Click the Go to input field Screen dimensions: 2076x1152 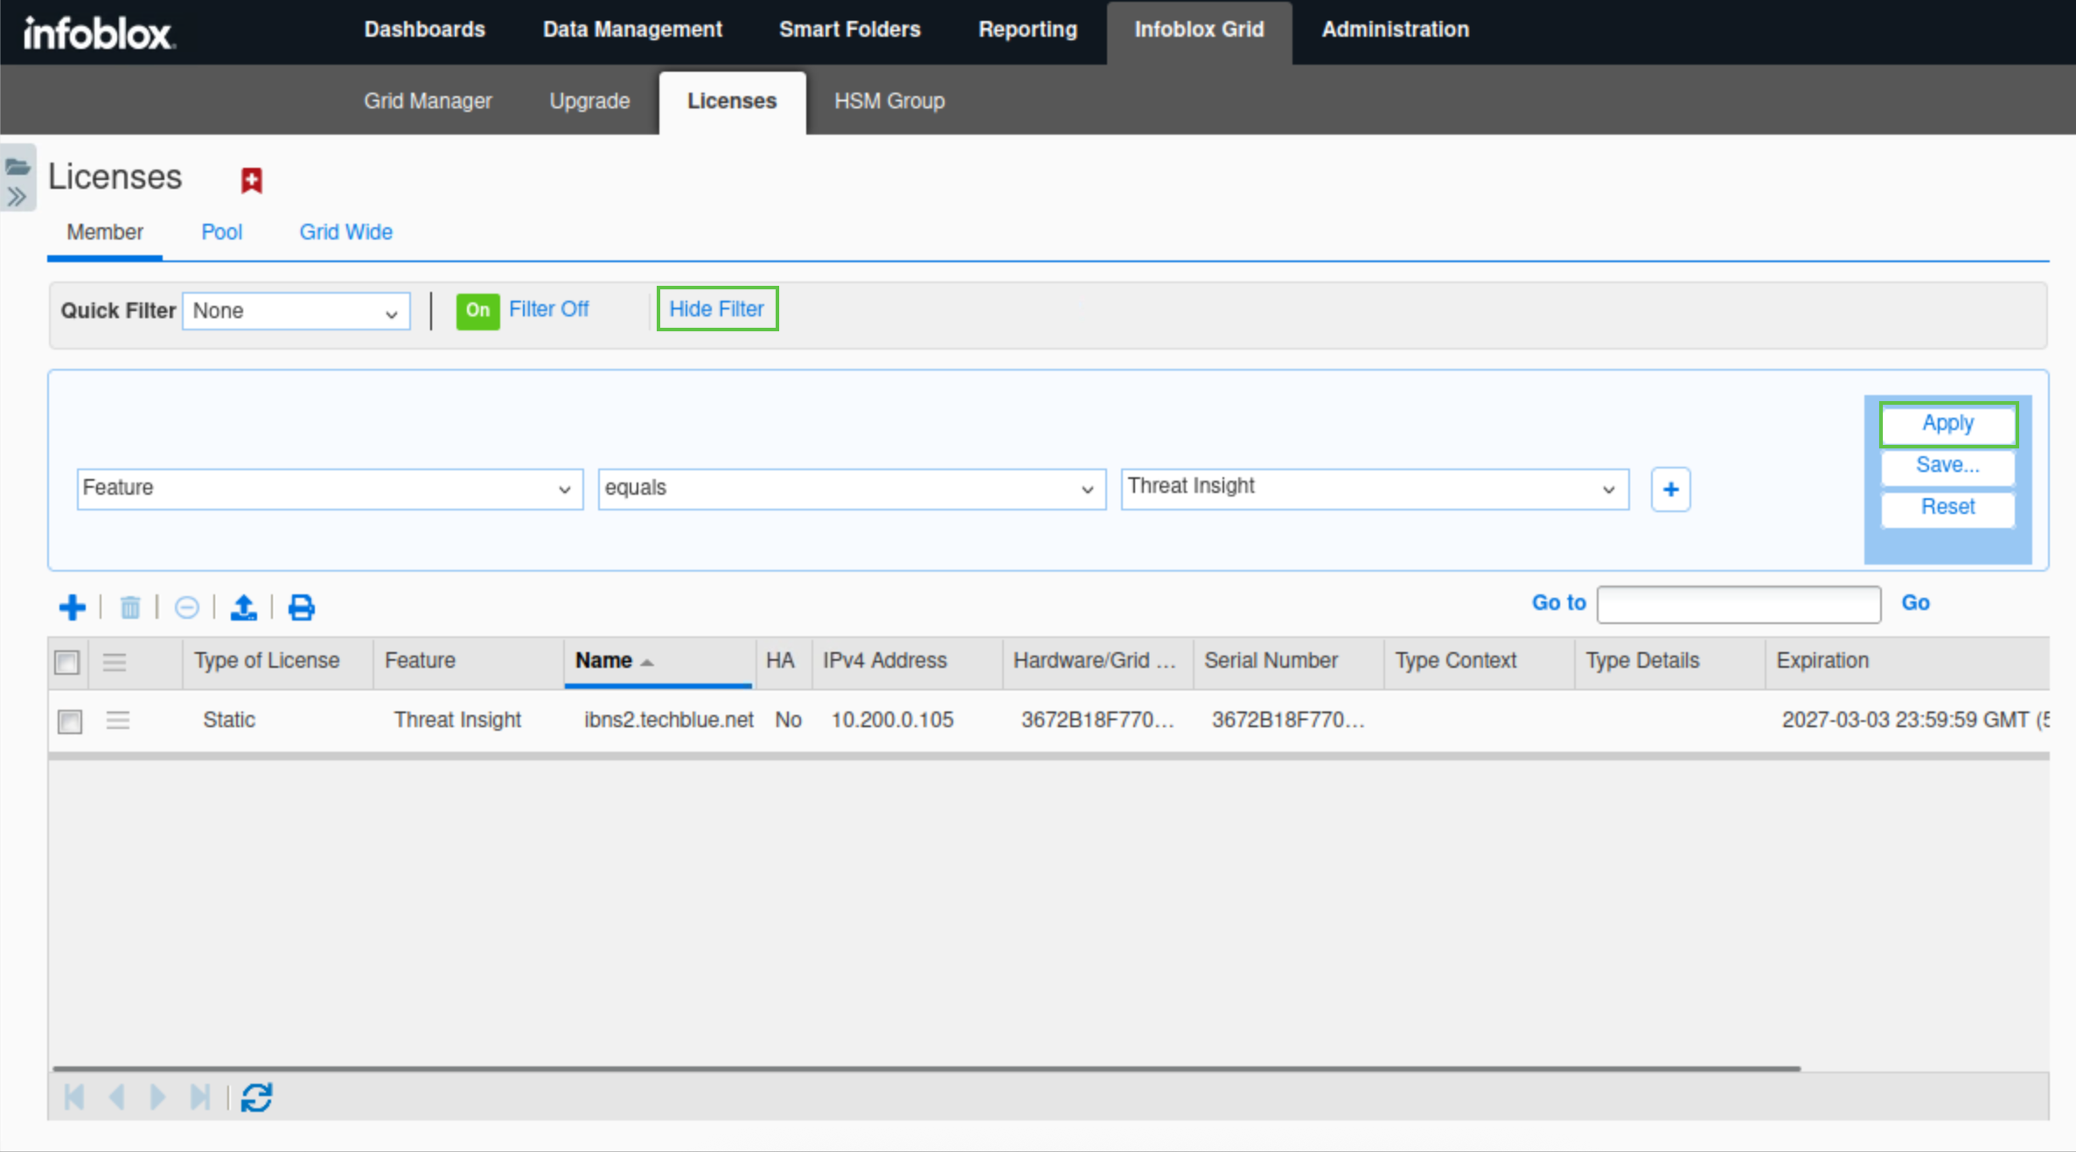pos(1738,604)
